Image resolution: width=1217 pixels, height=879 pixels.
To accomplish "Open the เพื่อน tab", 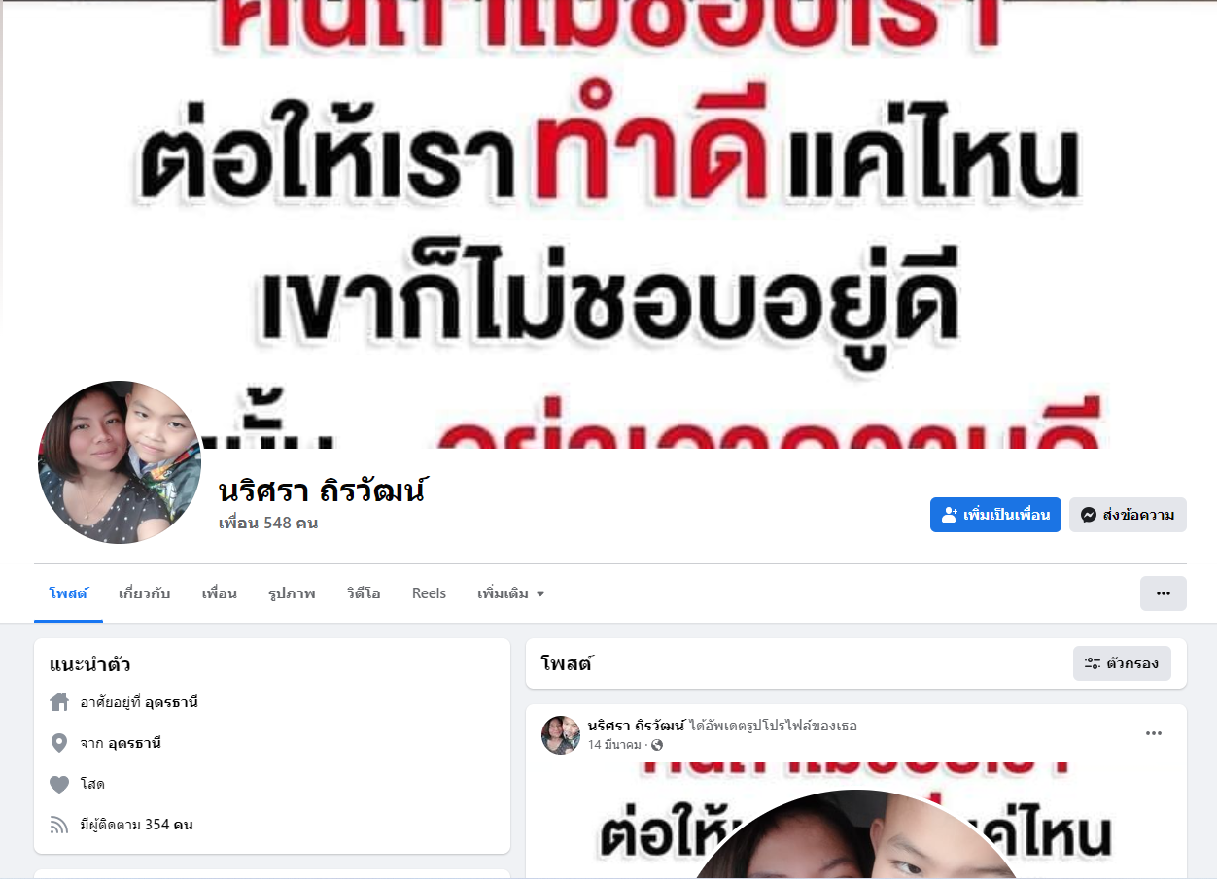I will tap(220, 593).
